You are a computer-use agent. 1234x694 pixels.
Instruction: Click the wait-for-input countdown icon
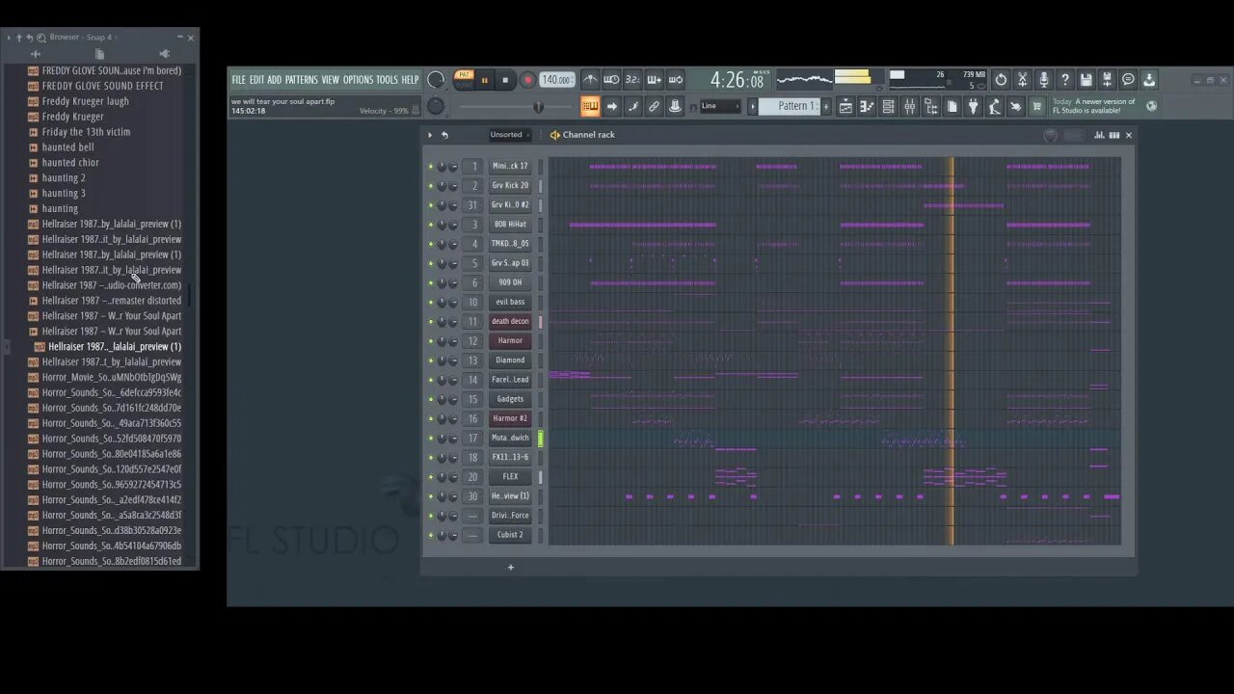(611, 80)
